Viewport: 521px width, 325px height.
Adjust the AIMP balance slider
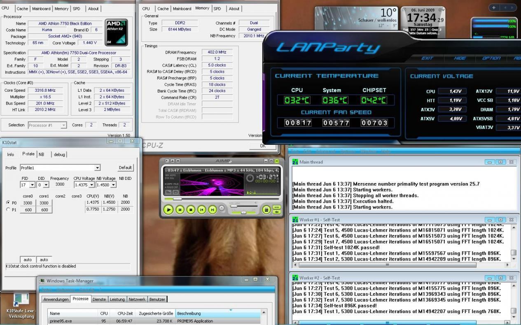click(243, 213)
